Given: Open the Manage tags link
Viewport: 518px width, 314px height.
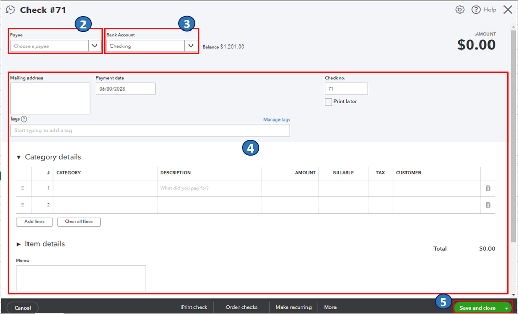Looking at the screenshot, I should point(277,119).
